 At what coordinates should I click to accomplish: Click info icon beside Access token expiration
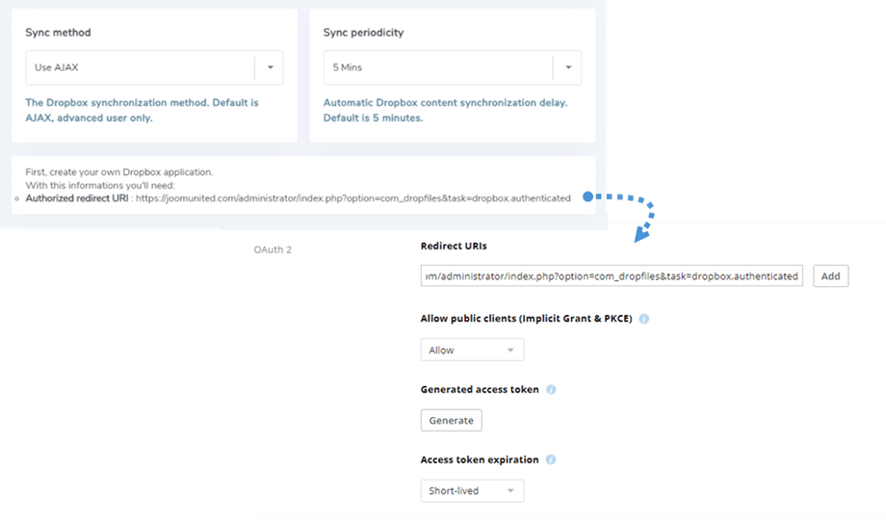pyautogui.click(x=551, y=460)
